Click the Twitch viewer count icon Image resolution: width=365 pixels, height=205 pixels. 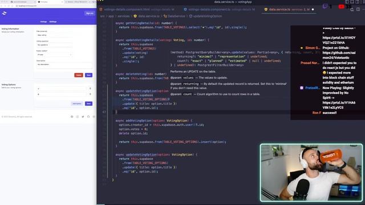(x=325, y=6)
